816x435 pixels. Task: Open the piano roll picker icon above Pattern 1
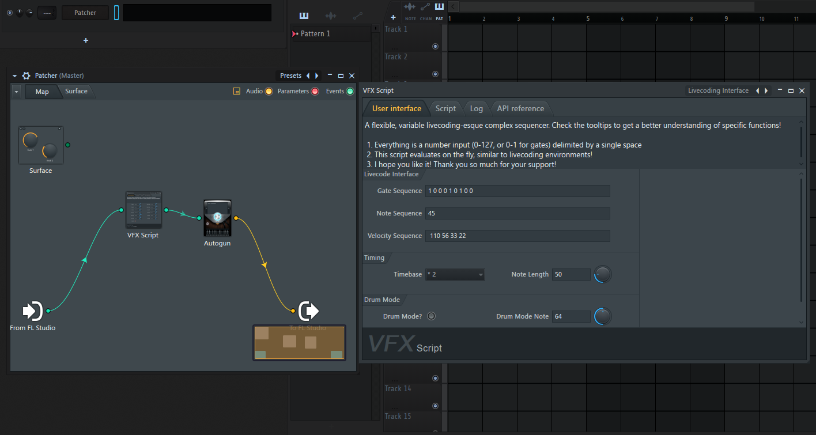coord(304,16)
